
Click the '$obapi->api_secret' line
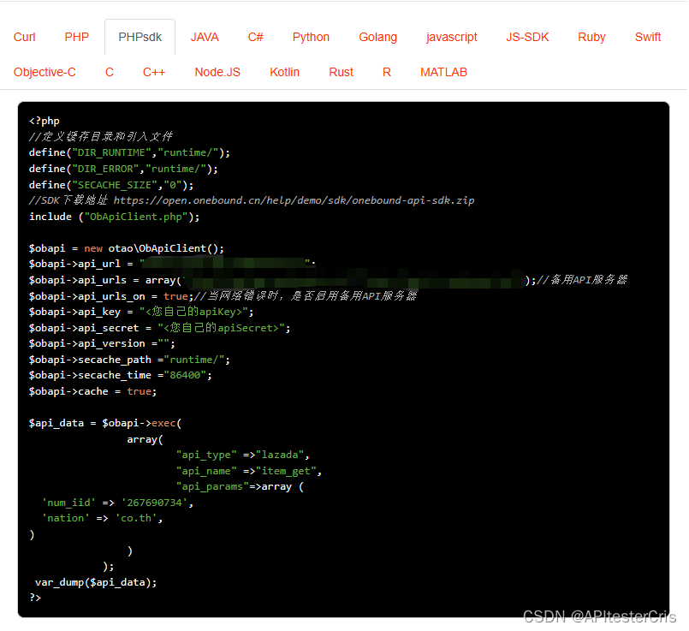click(x=159, y=328)
